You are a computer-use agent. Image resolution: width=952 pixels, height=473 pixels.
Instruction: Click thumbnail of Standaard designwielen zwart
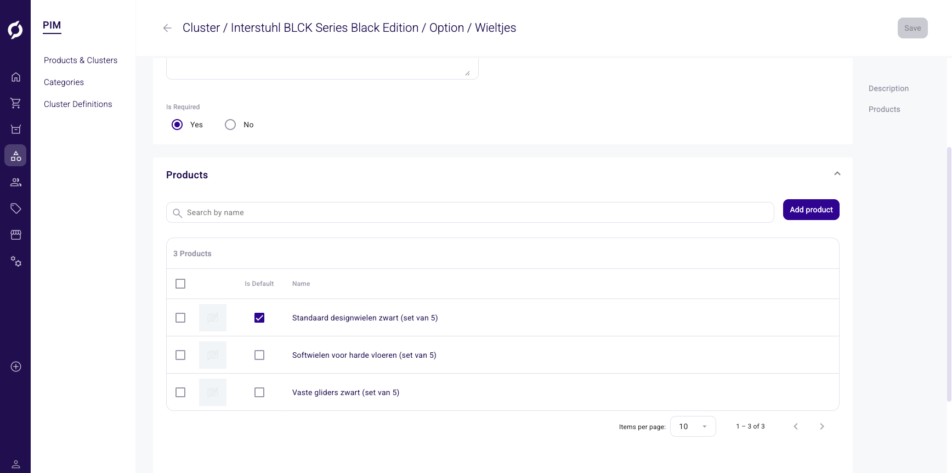[x=213, y=318]
